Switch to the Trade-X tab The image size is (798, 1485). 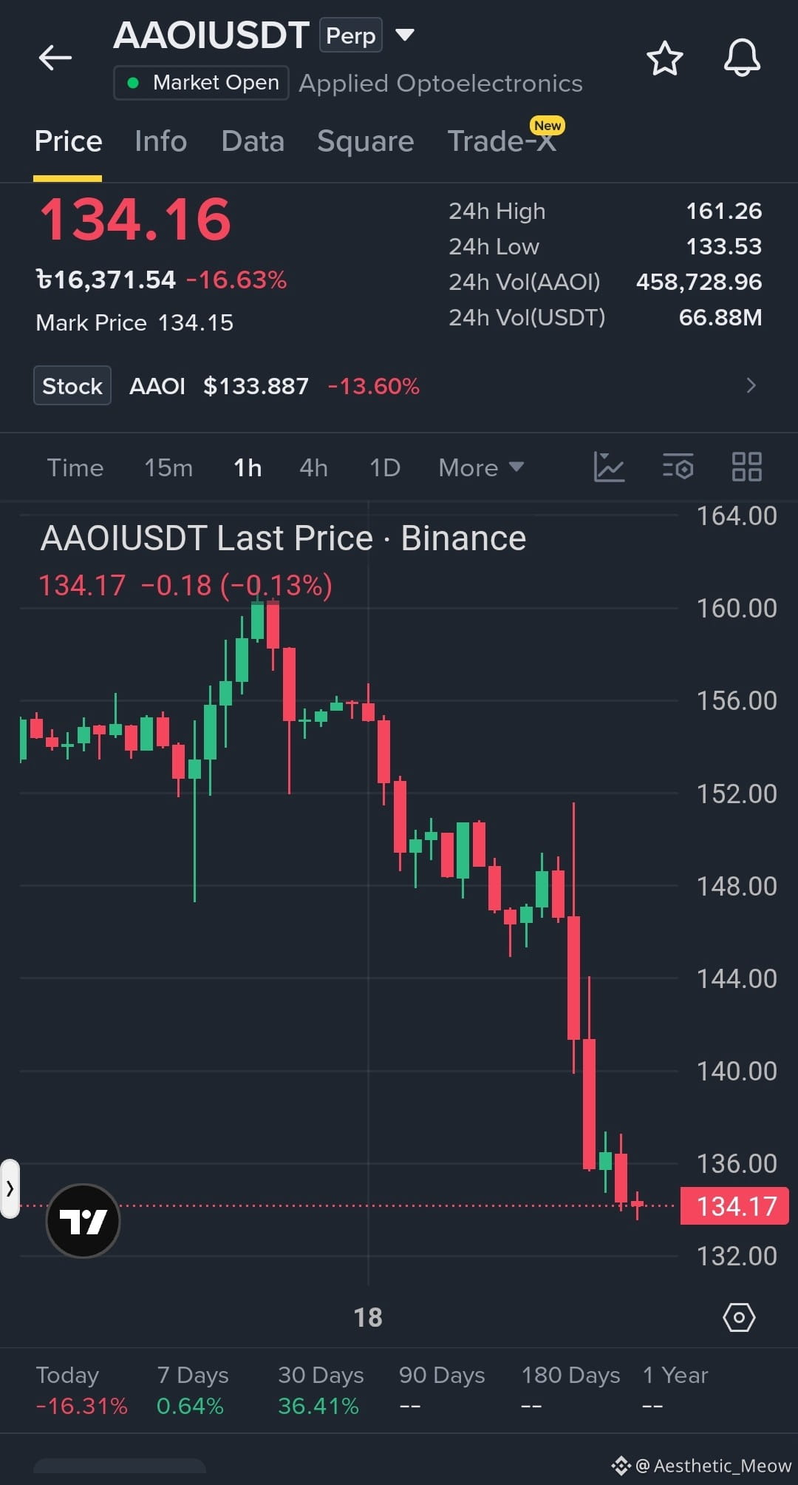(502, 141)
